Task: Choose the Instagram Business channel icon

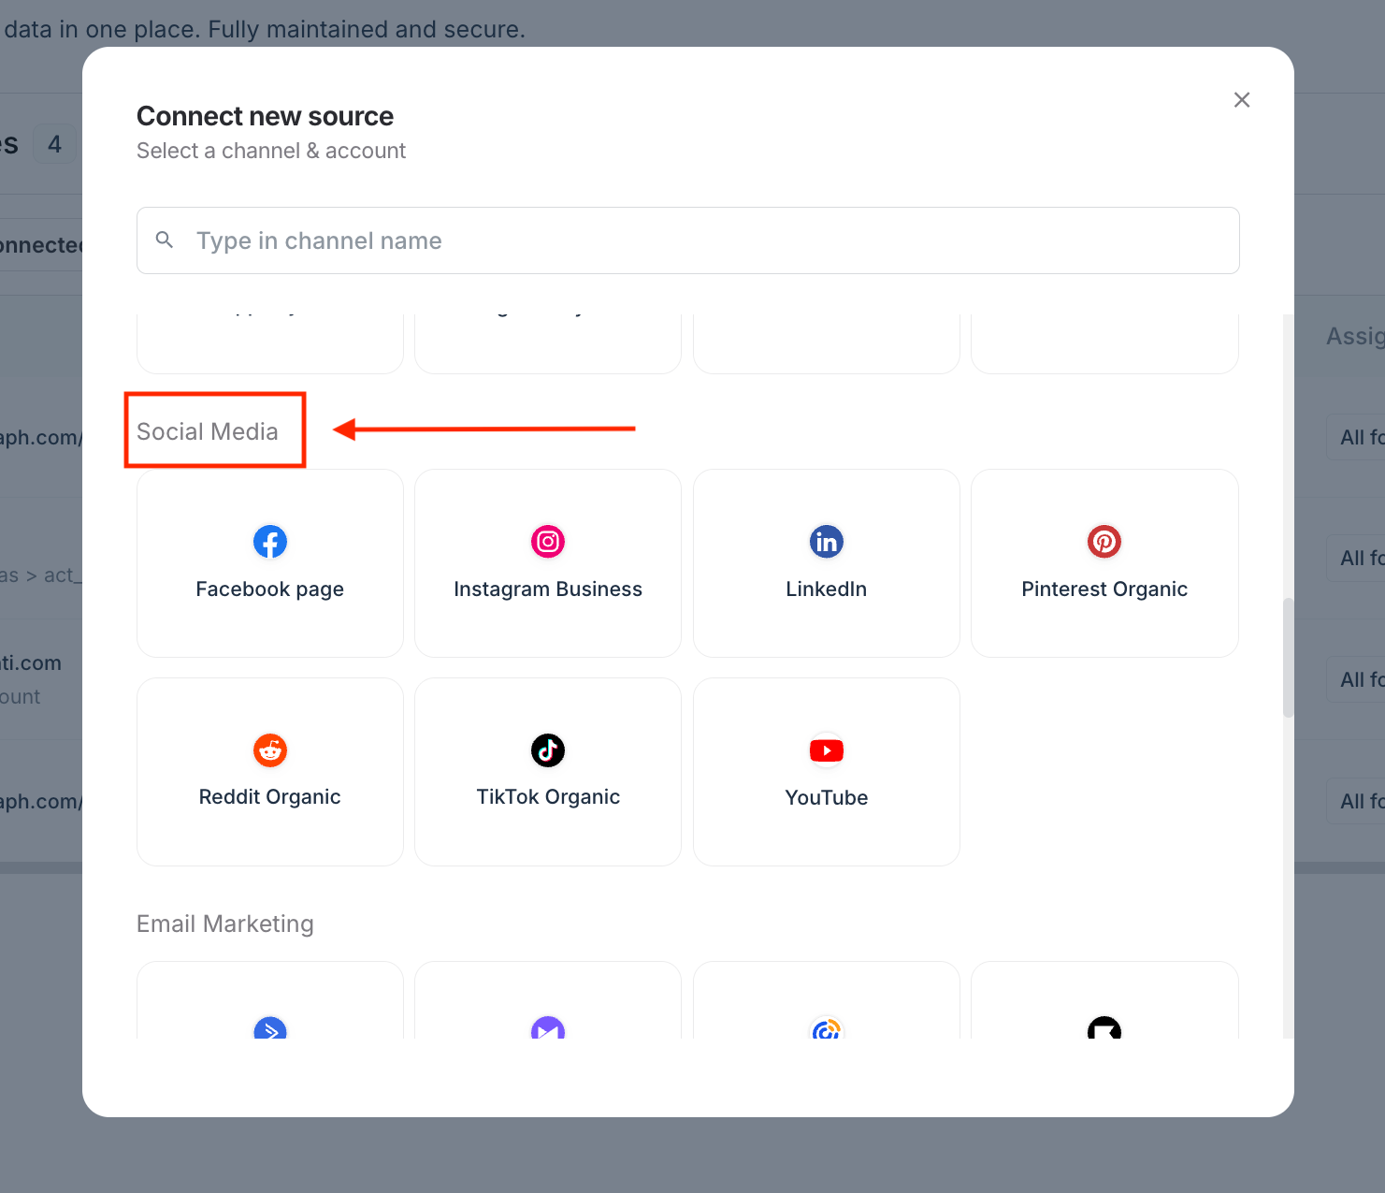Action: 547,542
